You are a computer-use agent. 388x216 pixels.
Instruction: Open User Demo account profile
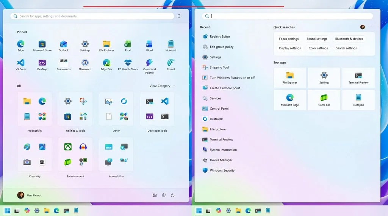pyautogui.click(x=29, y=195)
